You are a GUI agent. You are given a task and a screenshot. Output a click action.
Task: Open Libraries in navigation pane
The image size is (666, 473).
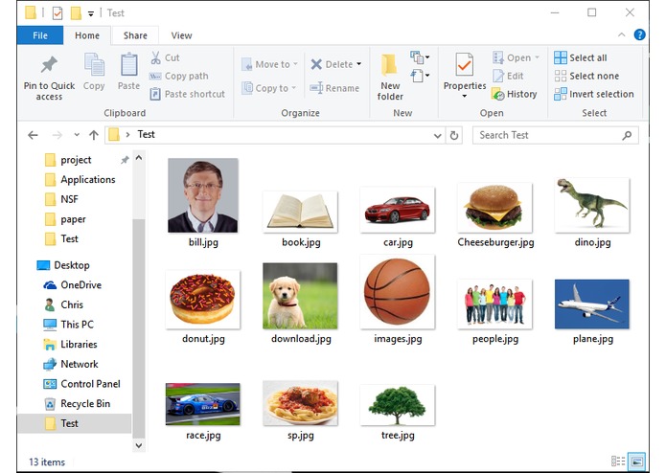coord(71,344)
